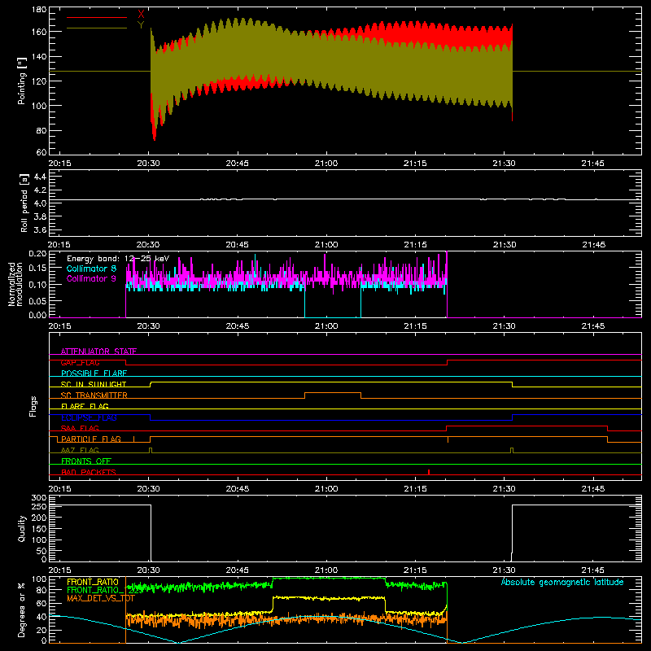Click the AAZ_FLAG label

pos(80,450)
